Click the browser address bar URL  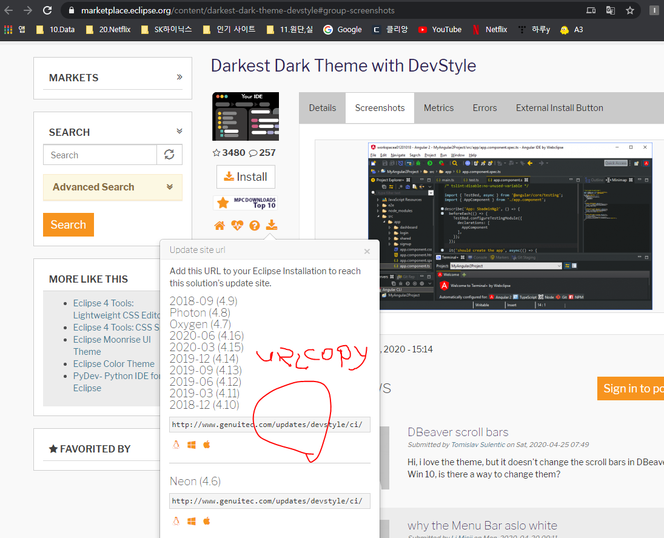pyautogui.click(x=238, y=10)
